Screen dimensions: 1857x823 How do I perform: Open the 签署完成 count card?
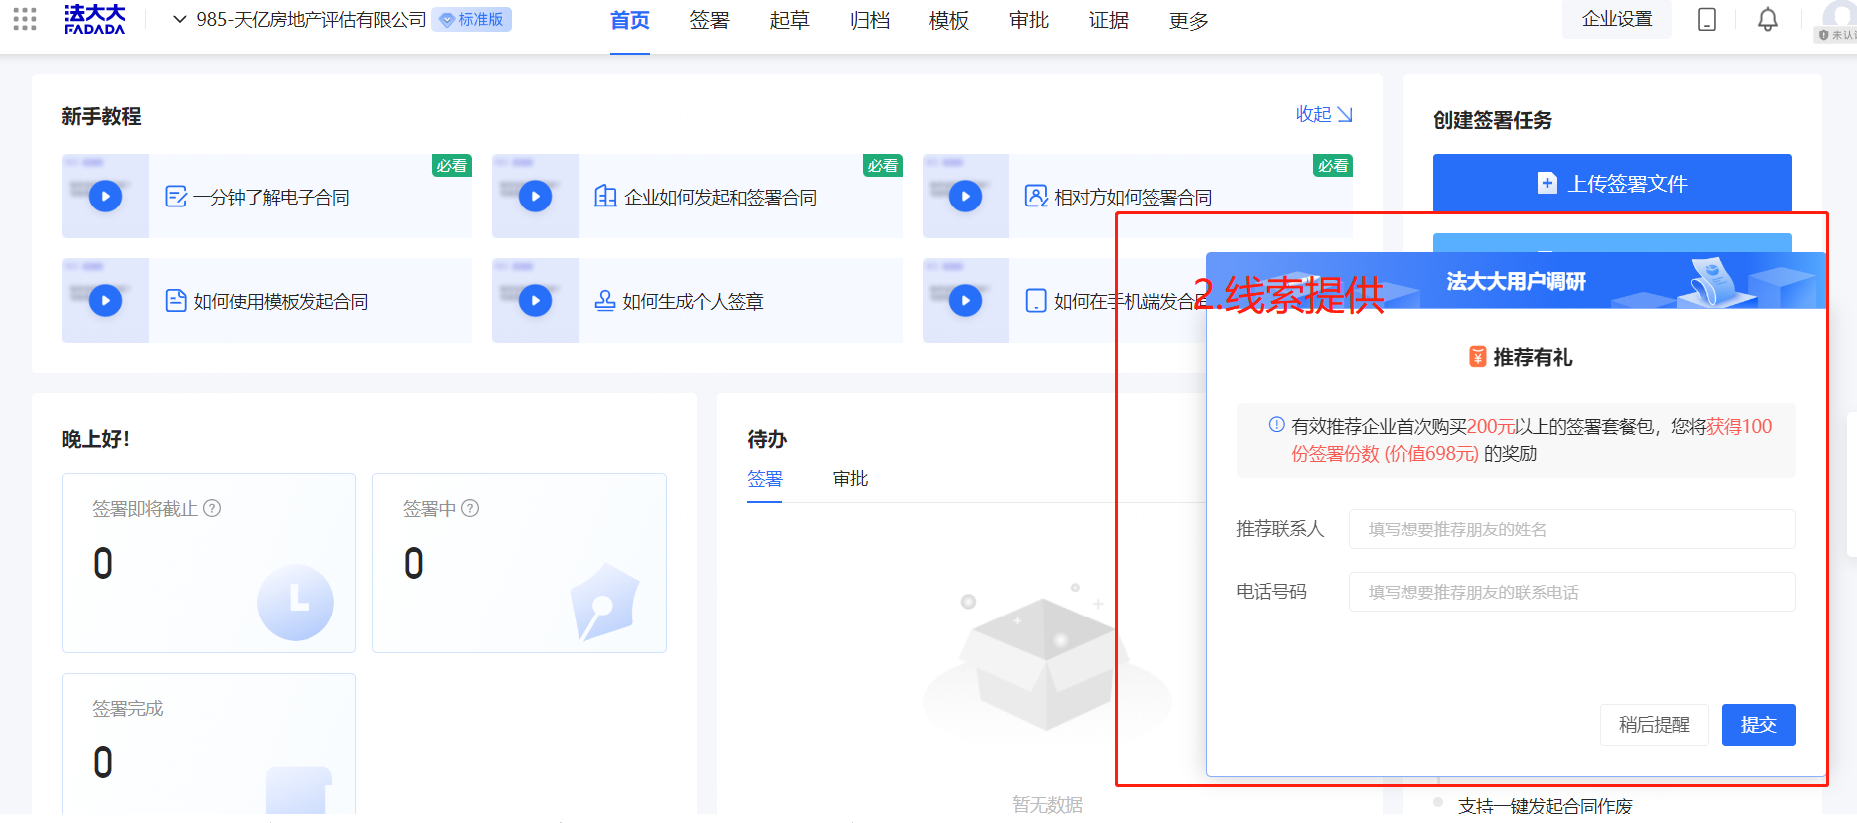(209, 743)
